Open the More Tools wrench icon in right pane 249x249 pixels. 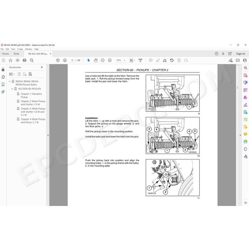(245, 157)
